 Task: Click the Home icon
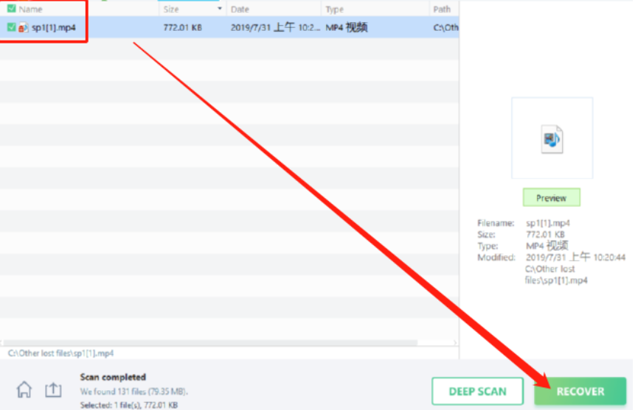tap(24, 389)
